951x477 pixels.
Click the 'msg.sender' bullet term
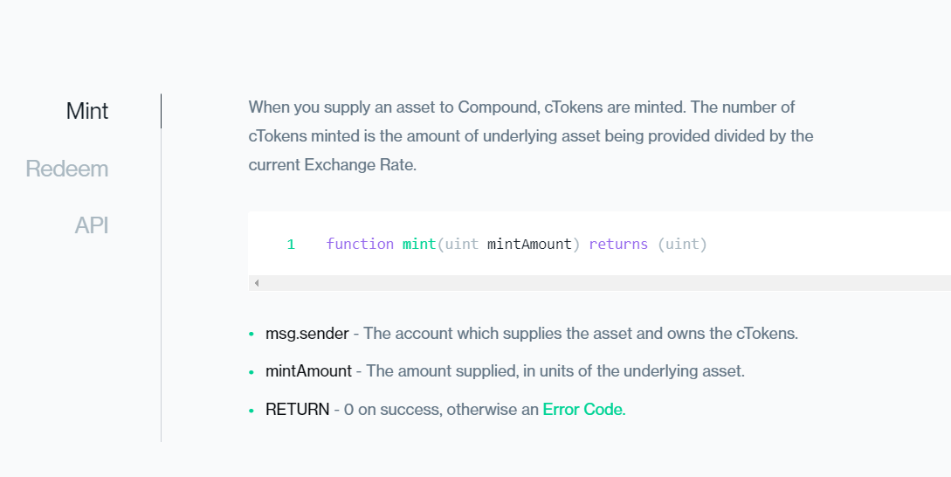[307, 334]
